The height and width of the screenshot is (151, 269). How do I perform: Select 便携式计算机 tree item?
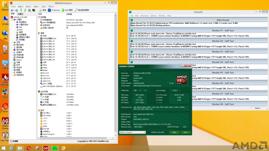point(24,37)
